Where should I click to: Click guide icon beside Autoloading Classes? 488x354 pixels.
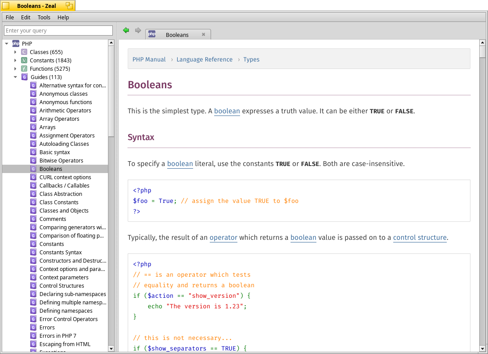tap(33, 144)
